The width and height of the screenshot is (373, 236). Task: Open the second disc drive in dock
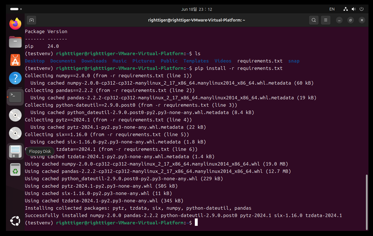tap(15, 133)
